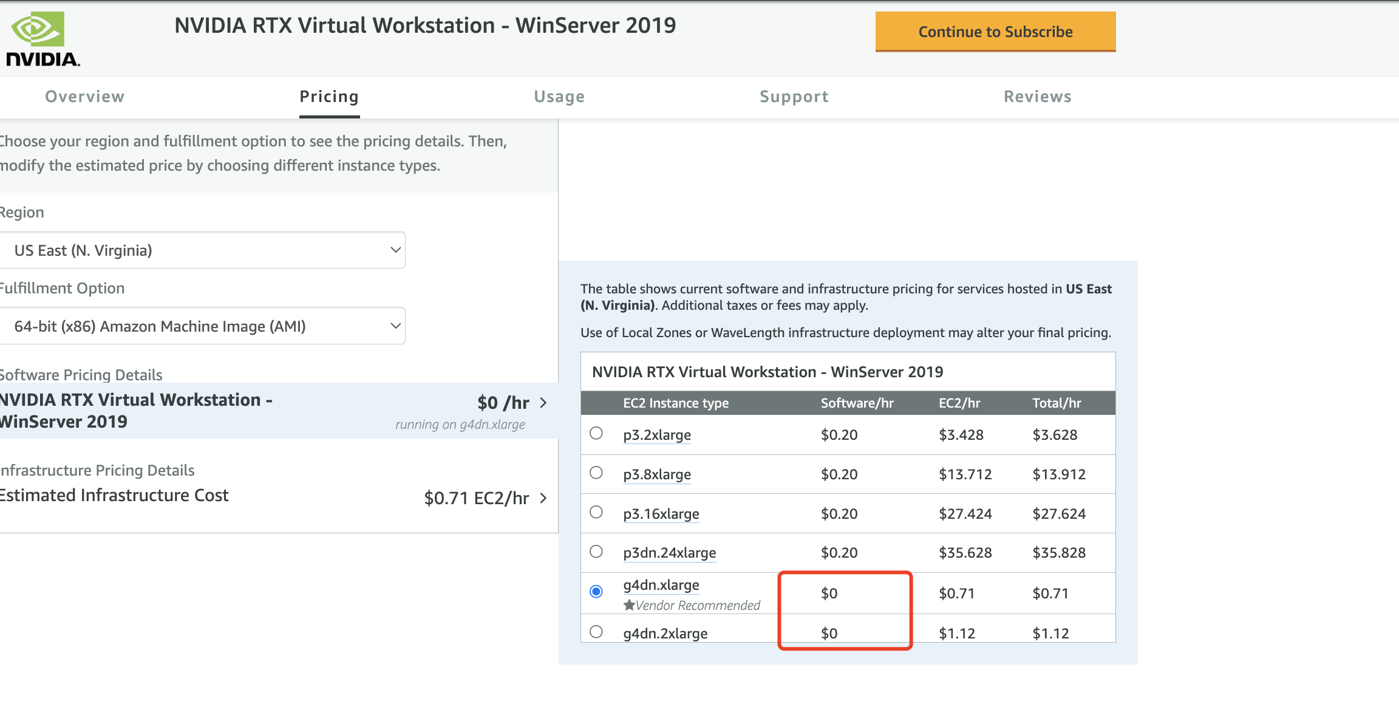Click the $13.712 EC2 price cell
Screen dimensions: 1399x718
965,474
